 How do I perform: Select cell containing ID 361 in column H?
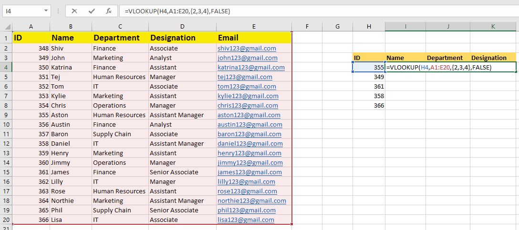(369, 86)
